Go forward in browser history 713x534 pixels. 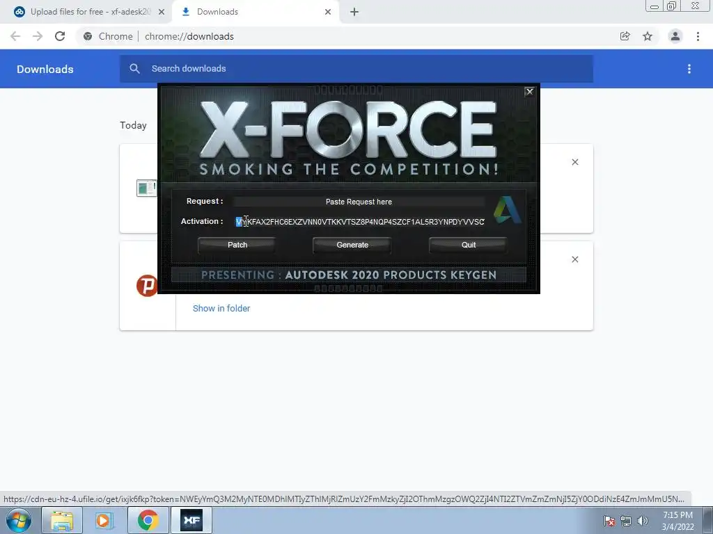click(x=38, y=36)
